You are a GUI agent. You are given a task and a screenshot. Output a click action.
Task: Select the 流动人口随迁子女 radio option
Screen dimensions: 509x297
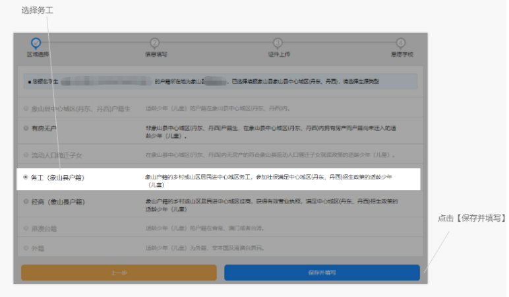(x=26, y=154)
